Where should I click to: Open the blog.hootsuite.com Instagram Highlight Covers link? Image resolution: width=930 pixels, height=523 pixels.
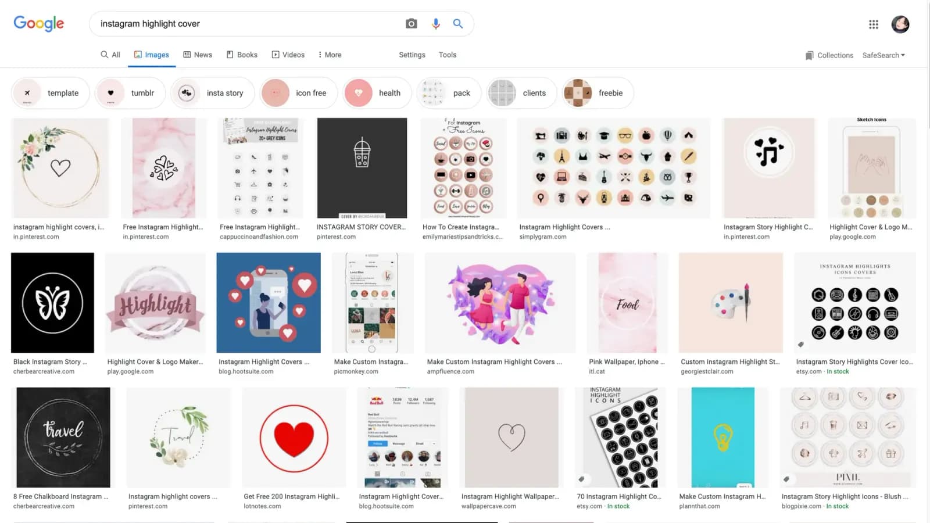pos(263,361)
